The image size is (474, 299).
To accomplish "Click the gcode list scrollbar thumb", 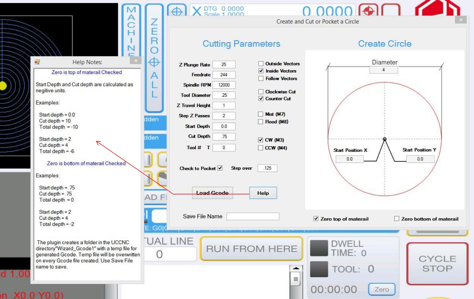I will point(296,279).
